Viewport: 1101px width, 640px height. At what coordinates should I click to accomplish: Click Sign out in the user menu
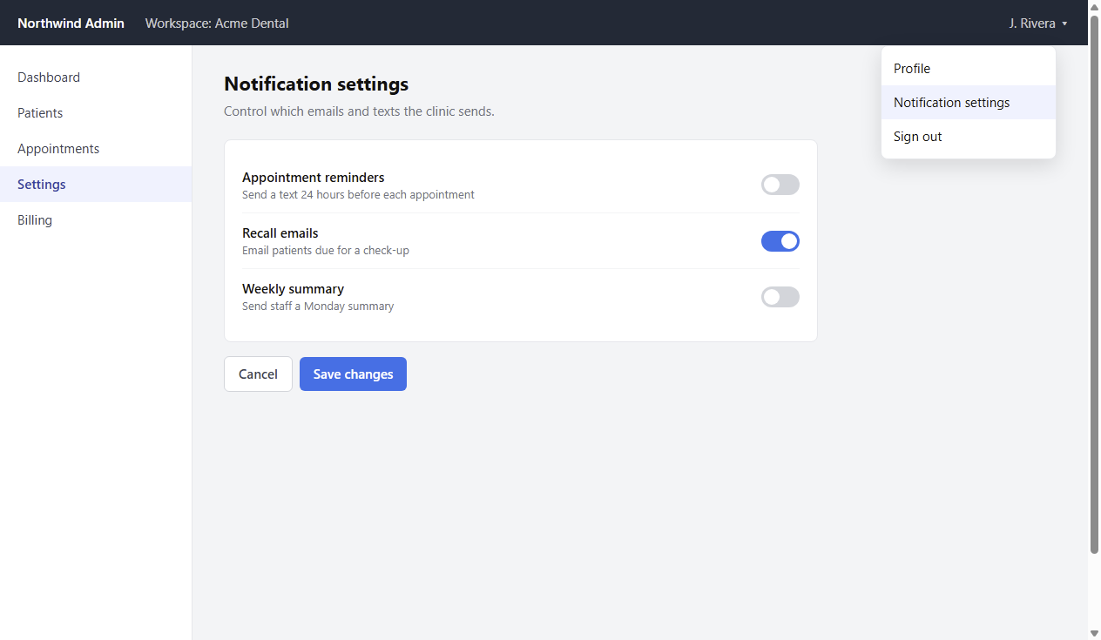[x=969, y=137]
